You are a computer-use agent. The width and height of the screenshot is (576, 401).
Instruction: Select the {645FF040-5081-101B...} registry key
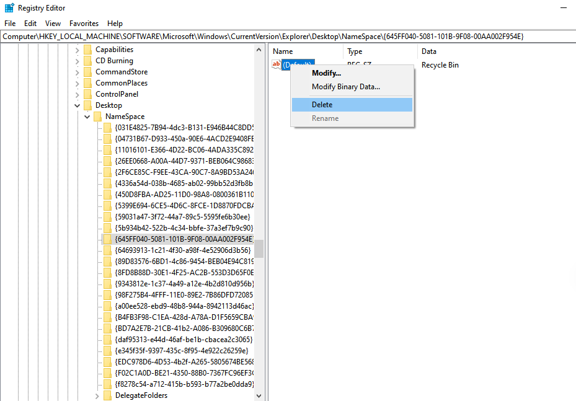[181, 239]
